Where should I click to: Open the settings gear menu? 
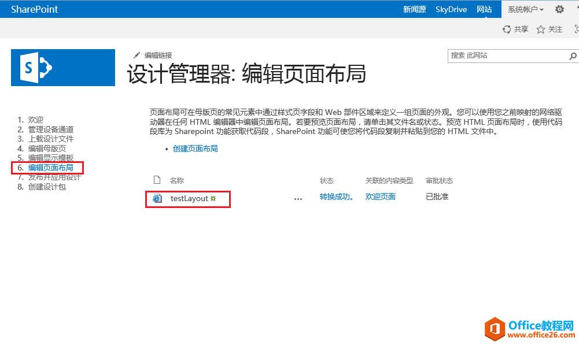point(559,9)
